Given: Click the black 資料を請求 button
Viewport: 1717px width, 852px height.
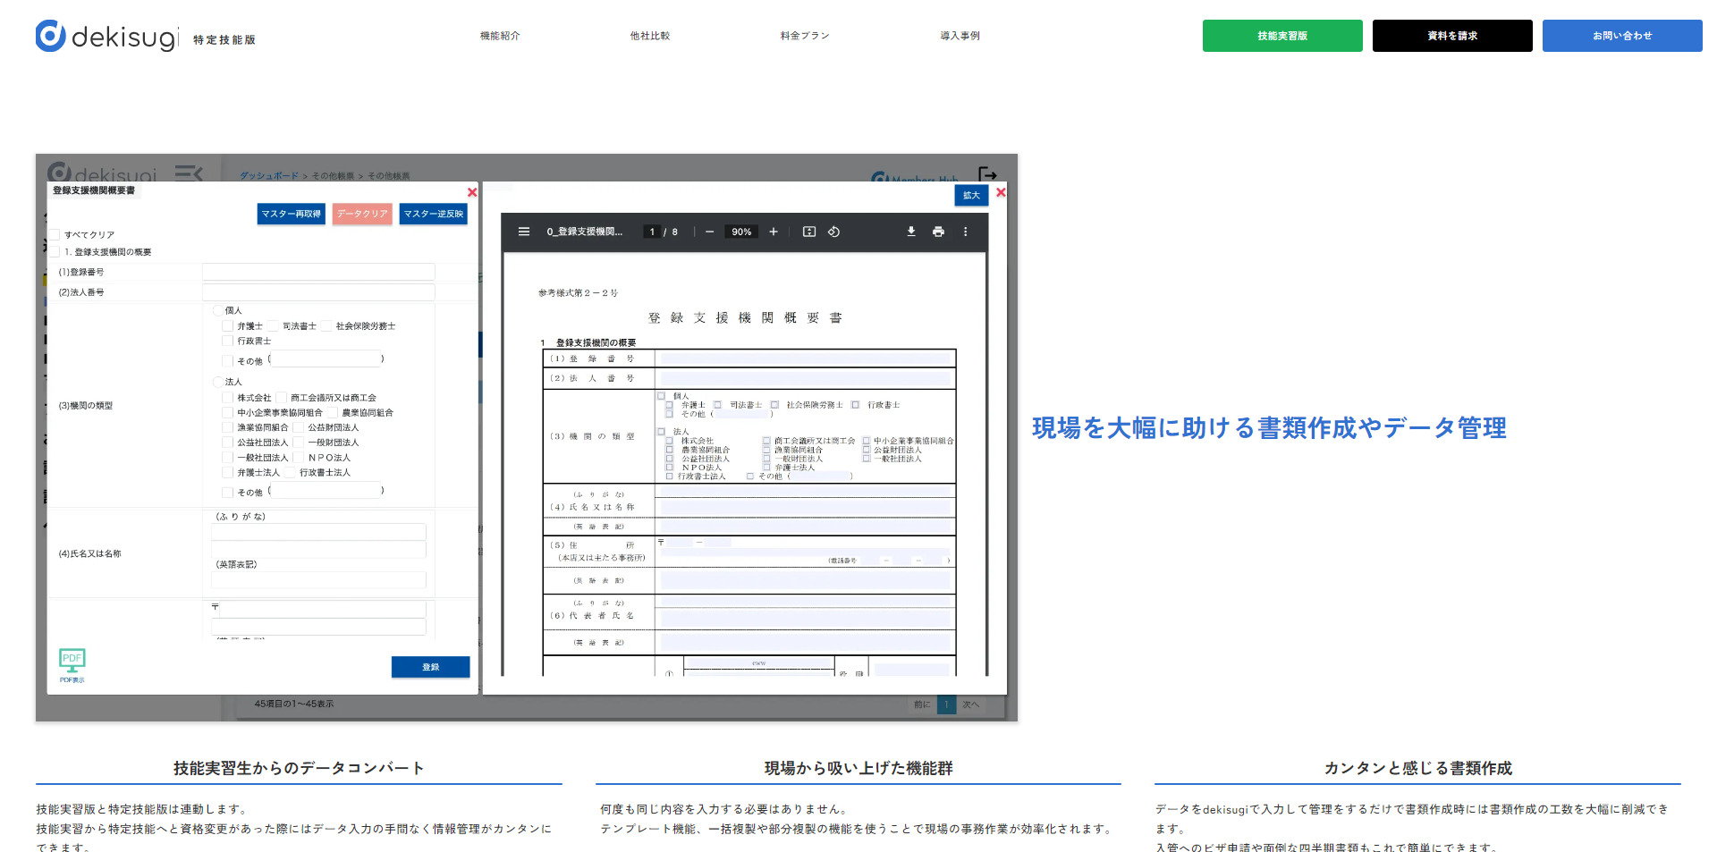Looking at the screenshot, I should (1452, 36).
